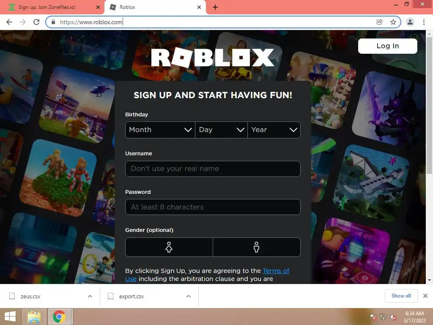The width and height of the screenshot is (433, 325).
Task: Click the Password input field
Action: 213,207
